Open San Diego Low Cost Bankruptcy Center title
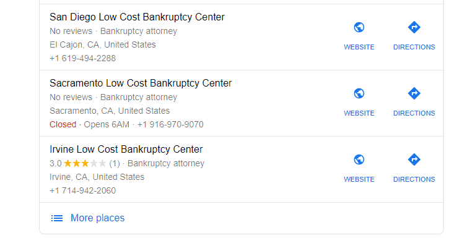Screen dimensions: 465x238 point(137,17)
